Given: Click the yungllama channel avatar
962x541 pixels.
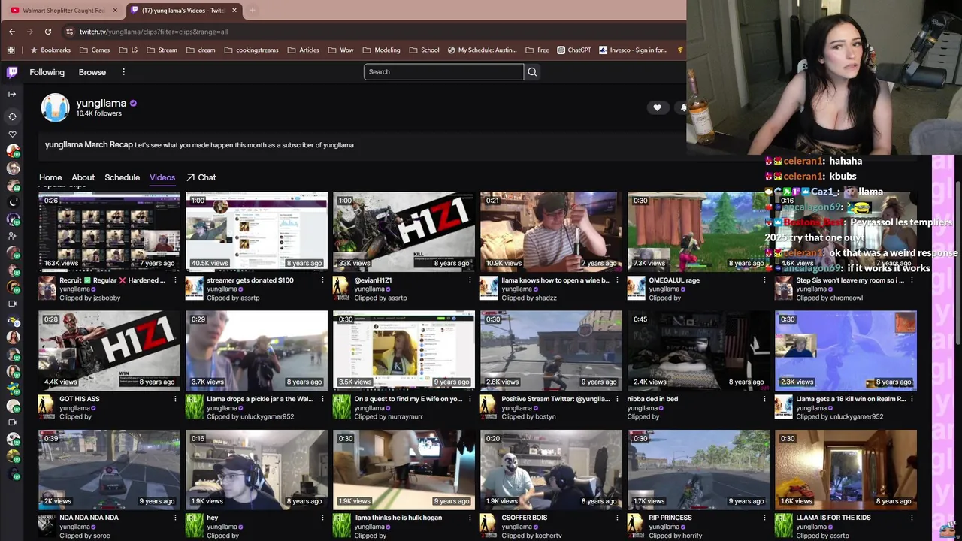Looking at the screenshot, I should (55, 107).
